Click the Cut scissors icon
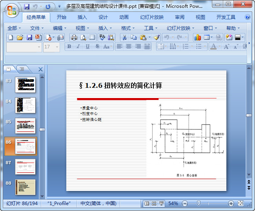Screen dimensions: 255x211 (125, 37)
